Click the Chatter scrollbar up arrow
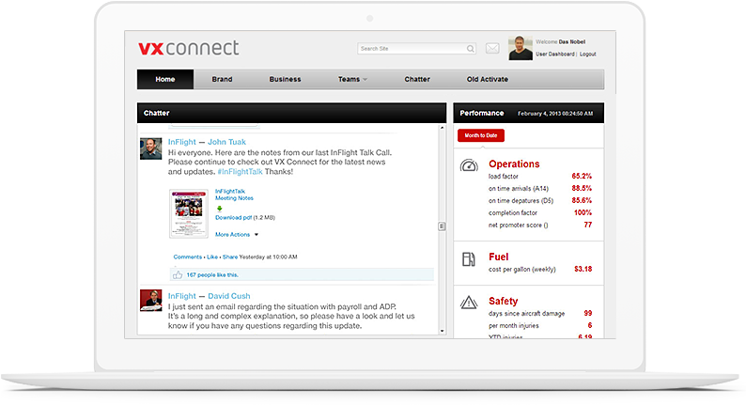The image size is (746, 405). pos(442,128)
